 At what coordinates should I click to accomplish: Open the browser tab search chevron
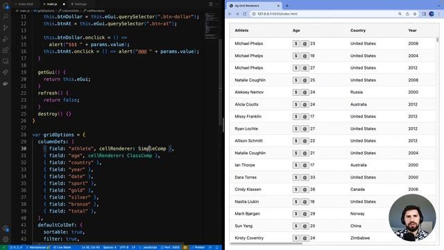[438, 6]
